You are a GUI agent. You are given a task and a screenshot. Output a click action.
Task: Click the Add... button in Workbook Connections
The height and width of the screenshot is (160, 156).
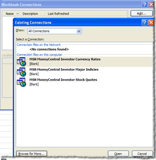coord(141,13)
